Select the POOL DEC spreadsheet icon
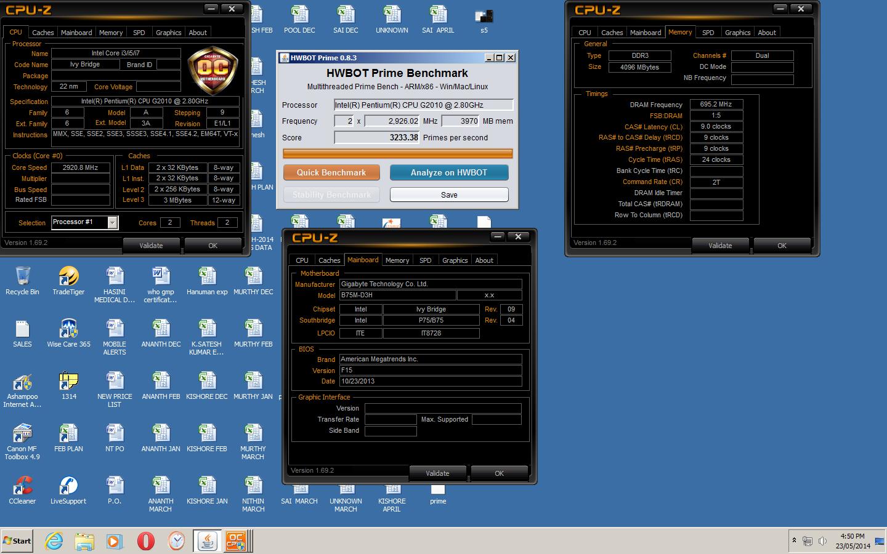The height and width of the screenshot is (554, 887). [x=299, y=19]
